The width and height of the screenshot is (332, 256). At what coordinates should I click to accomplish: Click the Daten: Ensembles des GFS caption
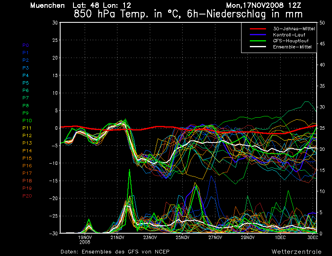tap(115, 252)
